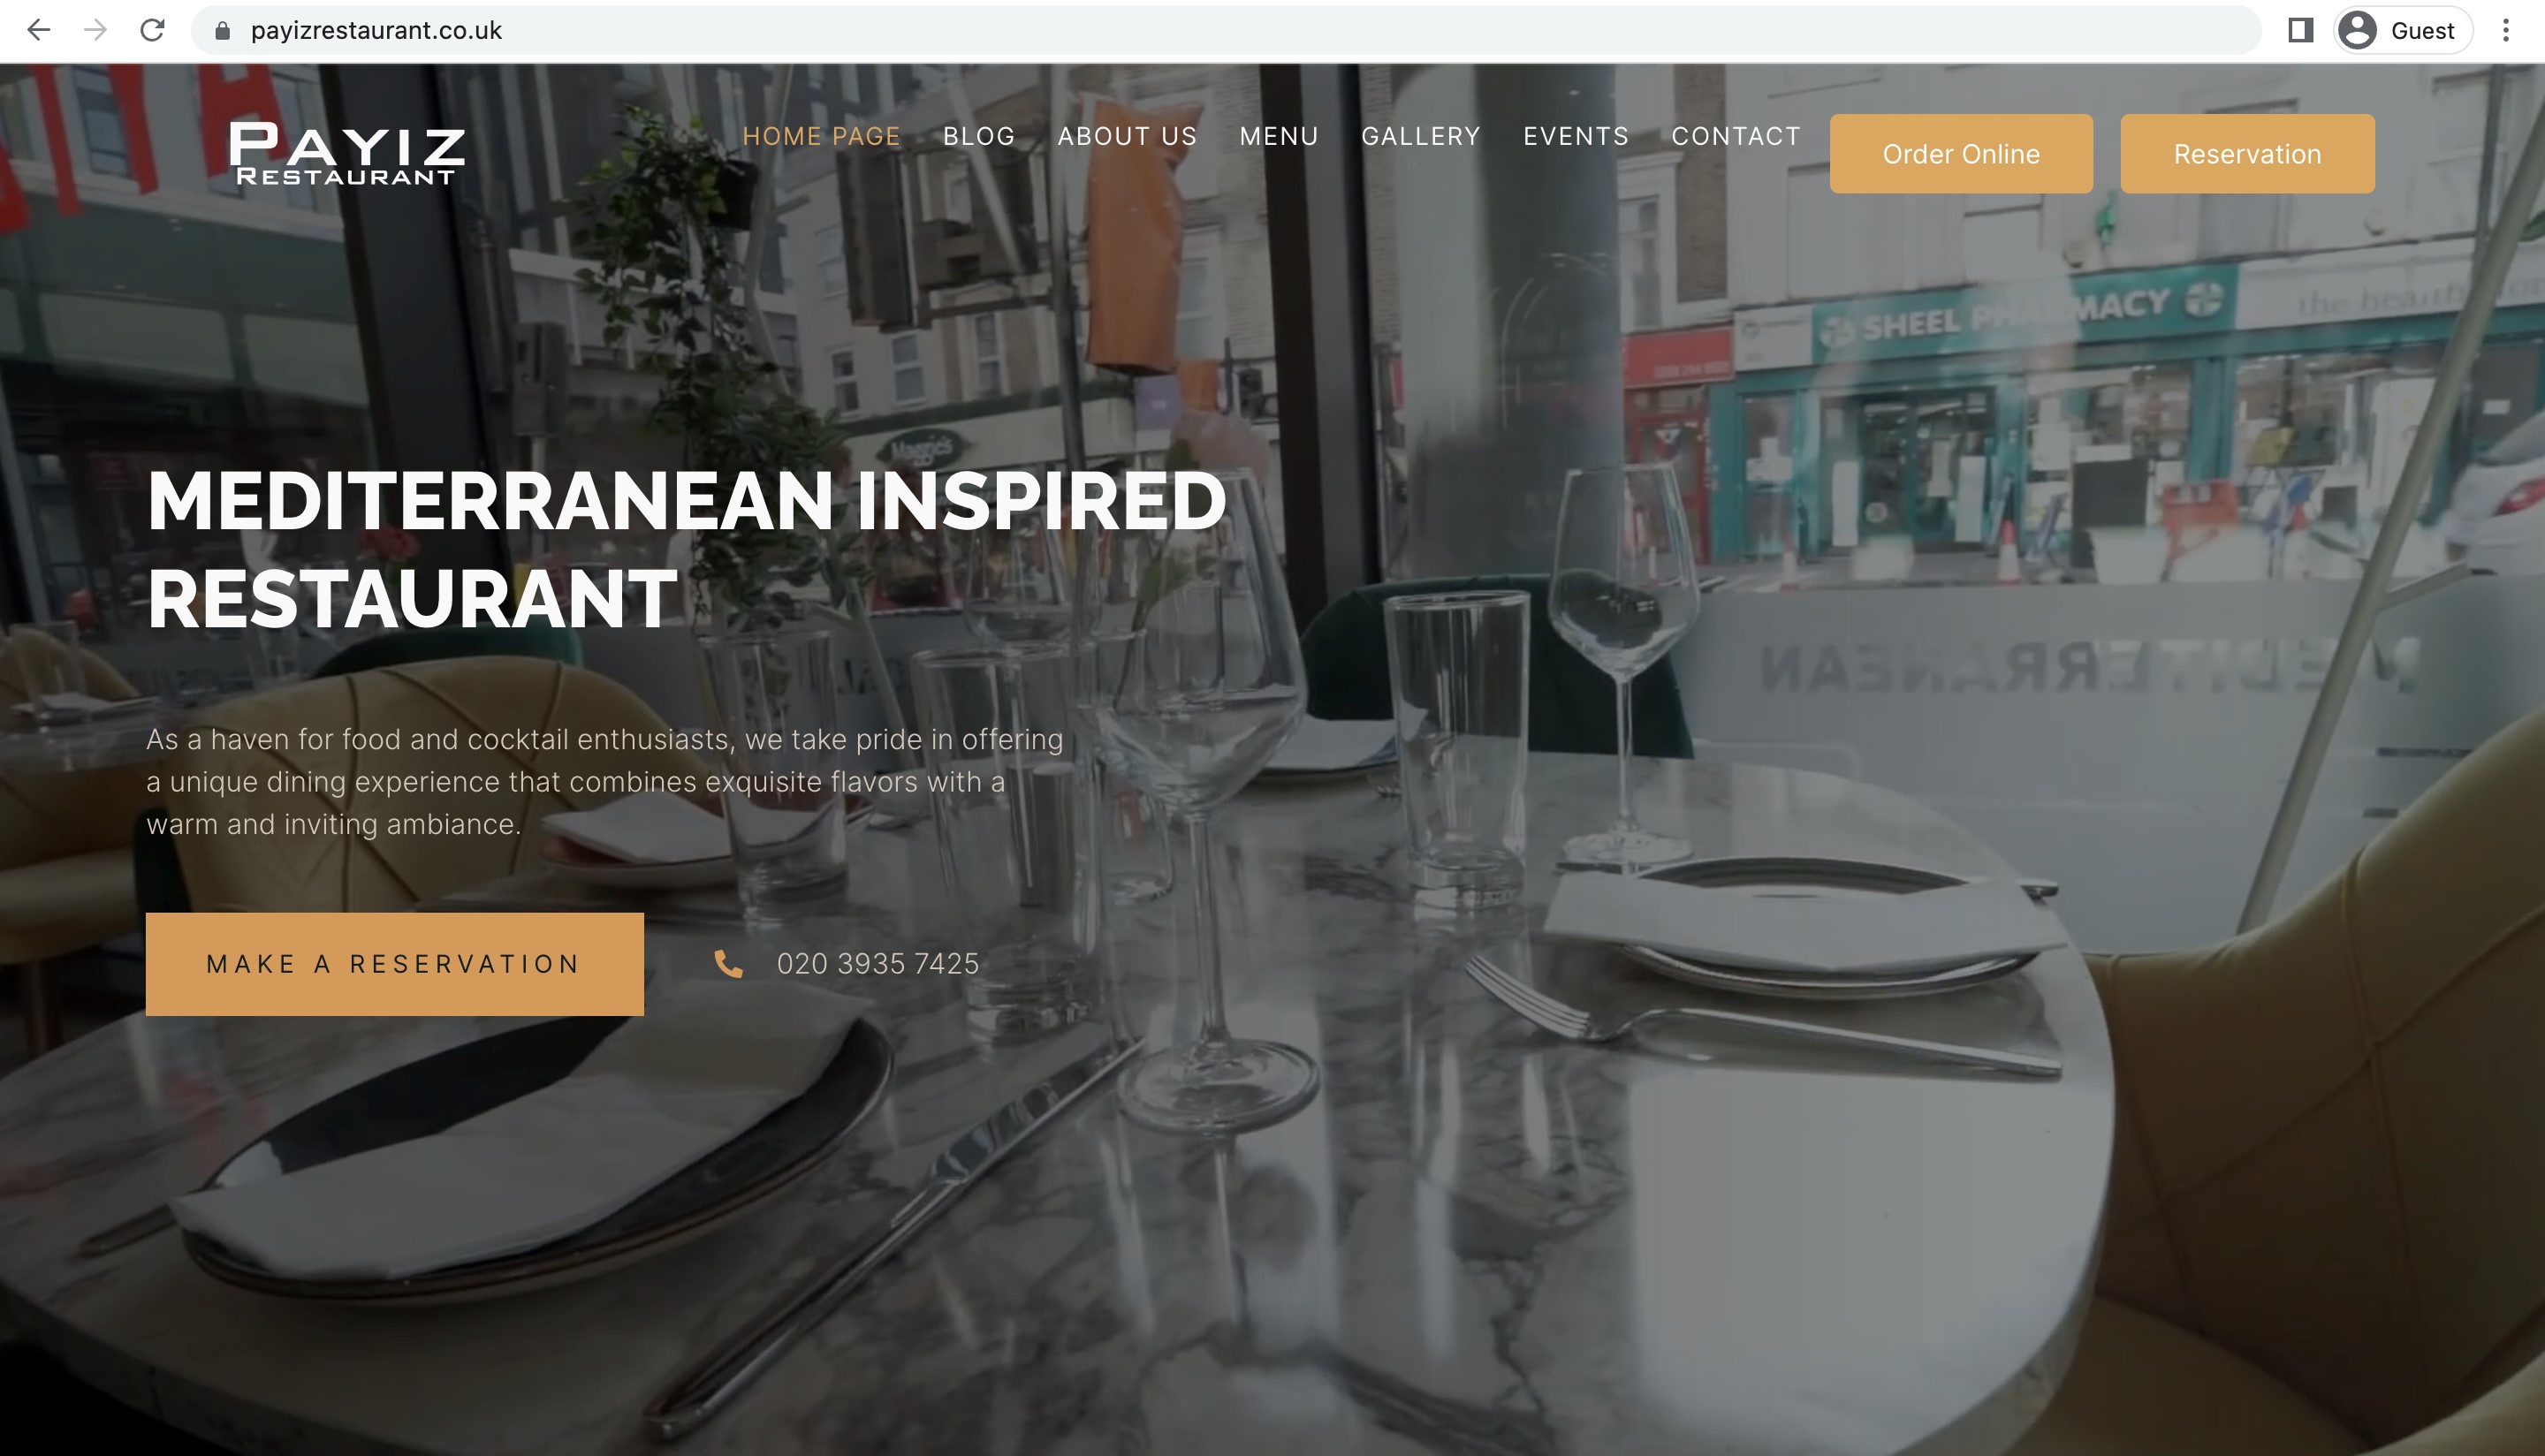Open the CONTACT page

1736,136
